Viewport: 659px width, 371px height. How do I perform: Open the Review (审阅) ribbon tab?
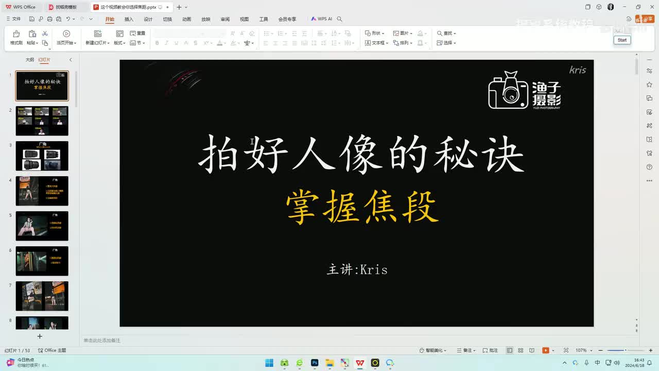click(225, 19)
